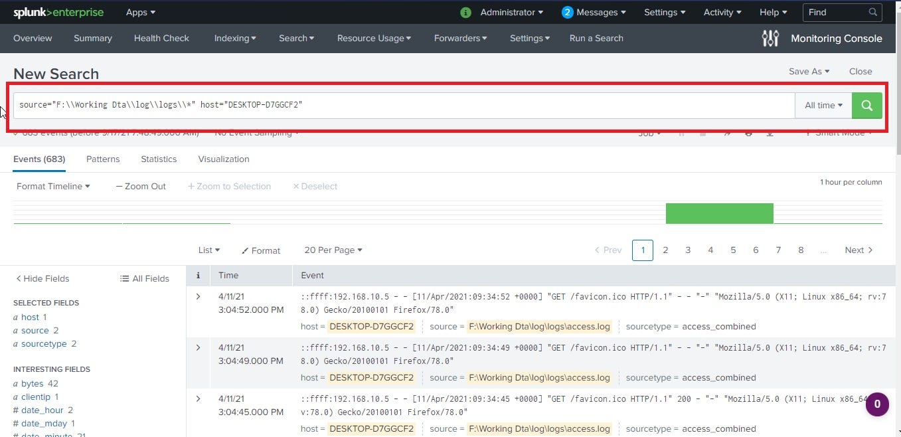901x437 pixels.
Task: Select the green bar in the timeline
Action: [x=719, y=213]
